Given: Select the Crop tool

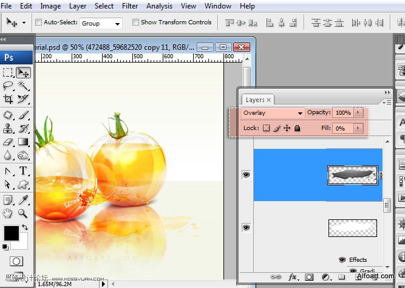Looking at the screenshot, I should coord(9,99).
